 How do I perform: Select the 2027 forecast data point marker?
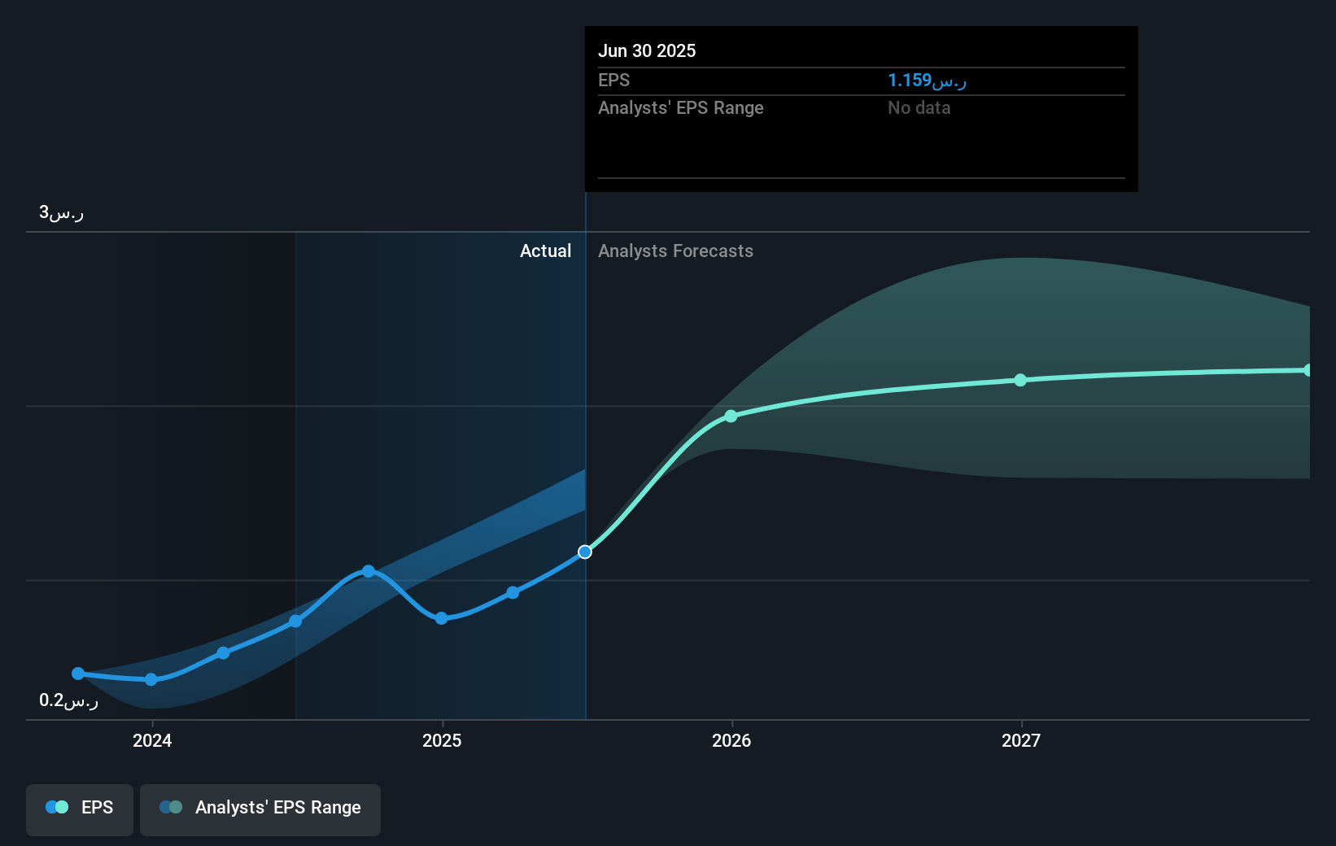pos(1021,380)
